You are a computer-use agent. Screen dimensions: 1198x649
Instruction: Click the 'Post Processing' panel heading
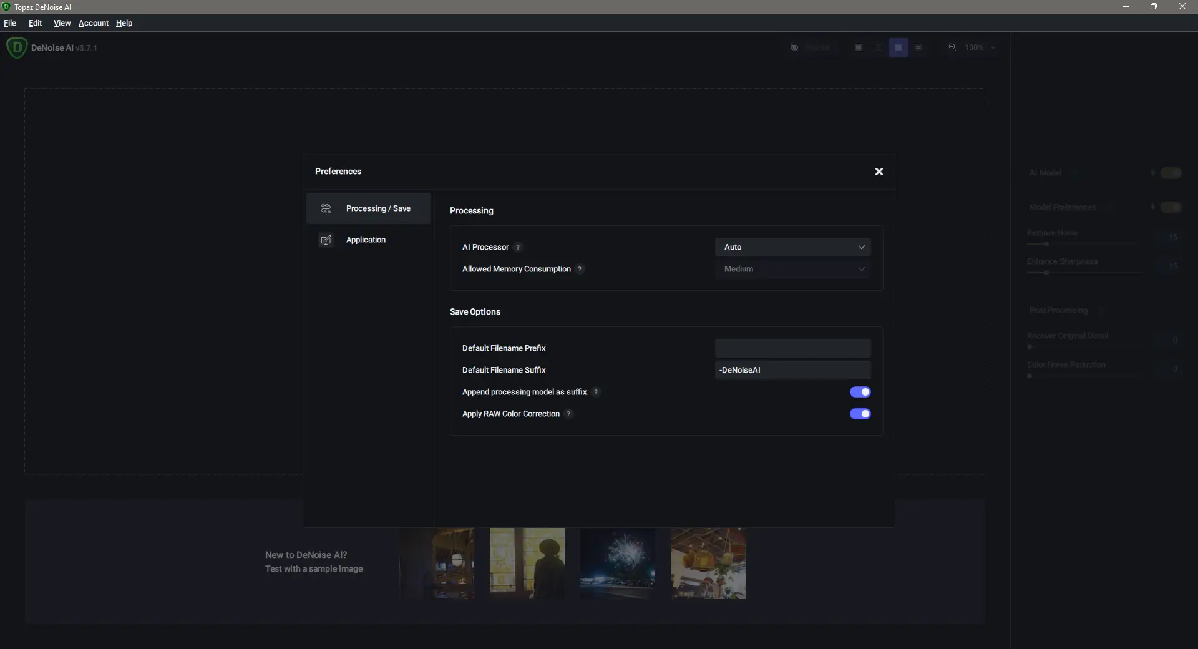pyautogui.click(x=1058, y=310)
